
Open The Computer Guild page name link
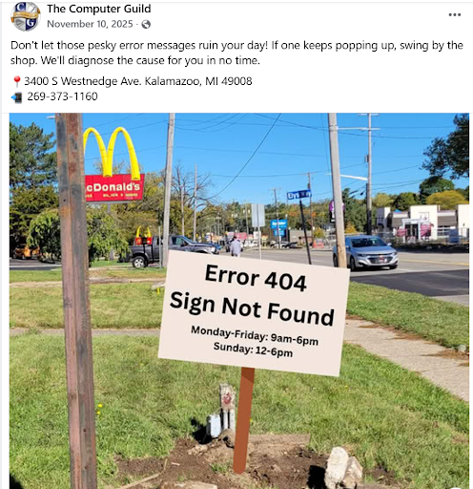tap(99, 9)
